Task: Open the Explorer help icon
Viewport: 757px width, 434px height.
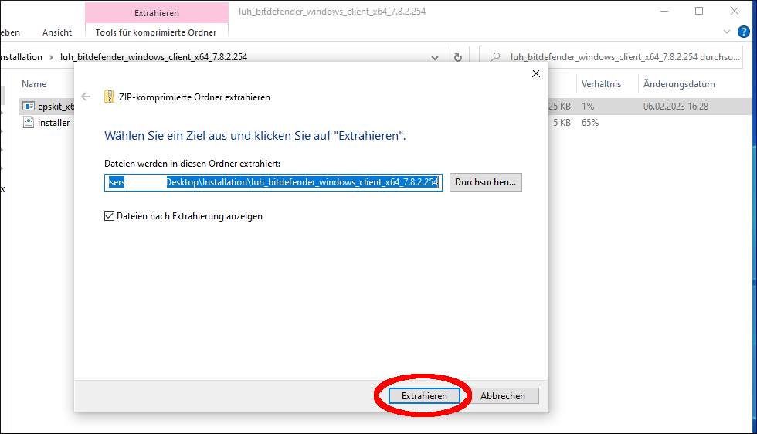Action: tap(744, 32)
